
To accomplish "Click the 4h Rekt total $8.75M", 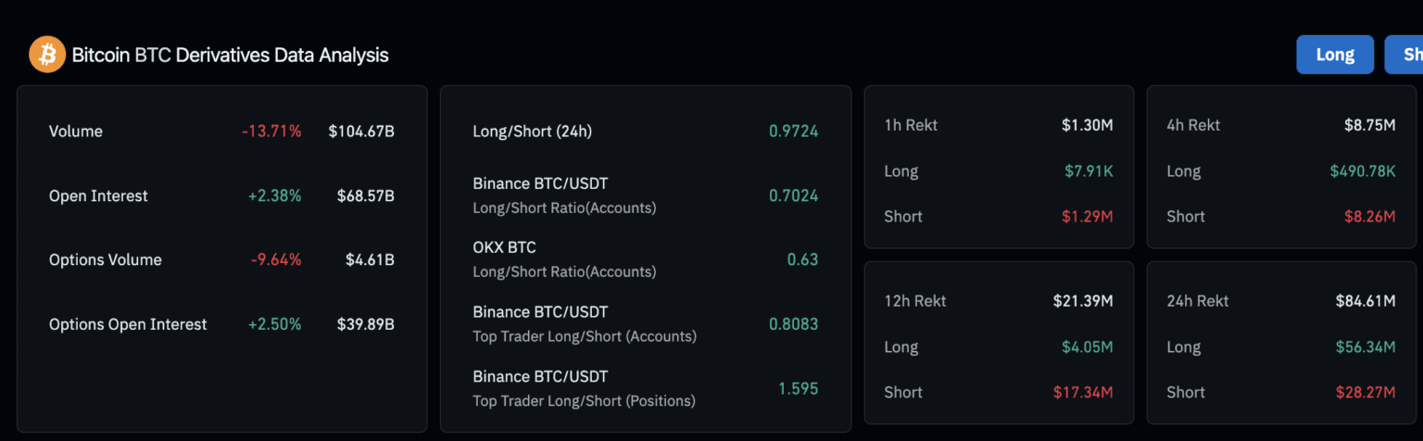I will 1369,125.
